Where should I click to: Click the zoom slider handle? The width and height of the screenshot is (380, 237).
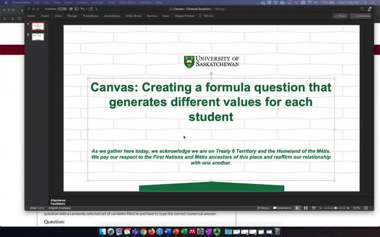point(336,208)
